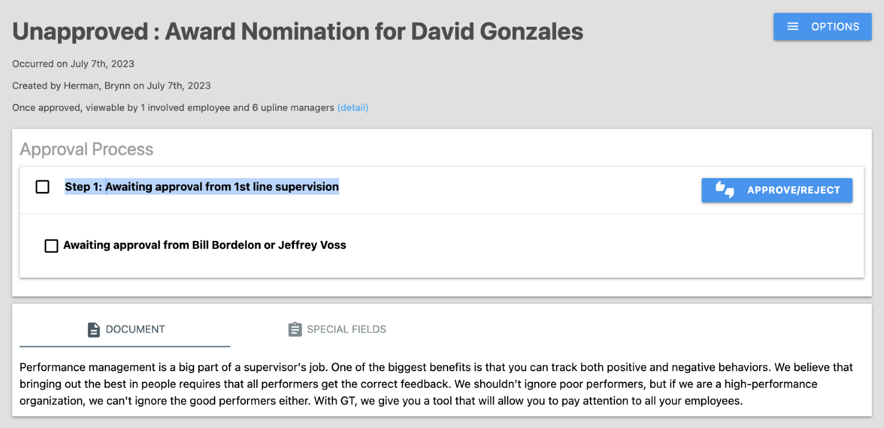Open the viewable-by detail link

pos(352,108)
